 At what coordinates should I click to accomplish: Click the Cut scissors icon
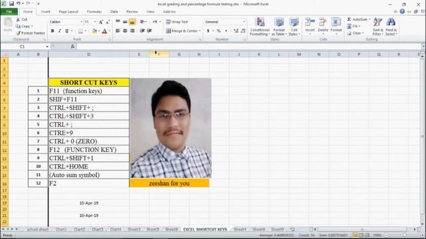[x=18, y=19]
